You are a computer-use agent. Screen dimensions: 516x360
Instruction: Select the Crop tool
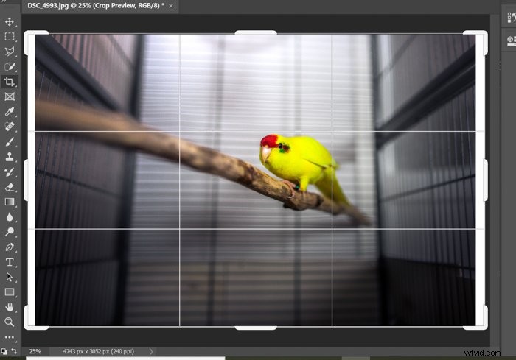[9, 81]
